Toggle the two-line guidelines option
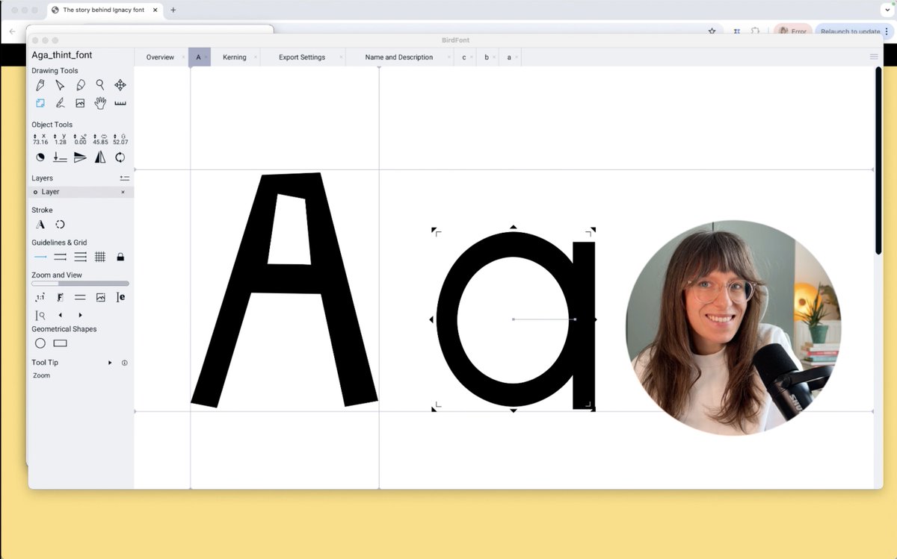Image resolution: width=897 pixels, height=559 pixels. [60, 257]
